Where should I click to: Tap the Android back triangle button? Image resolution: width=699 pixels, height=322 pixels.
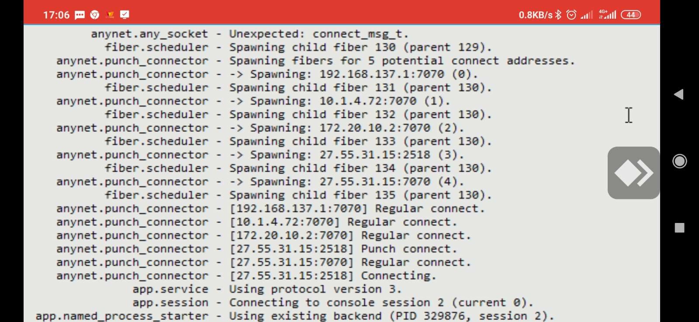click(x=678, y=94)
